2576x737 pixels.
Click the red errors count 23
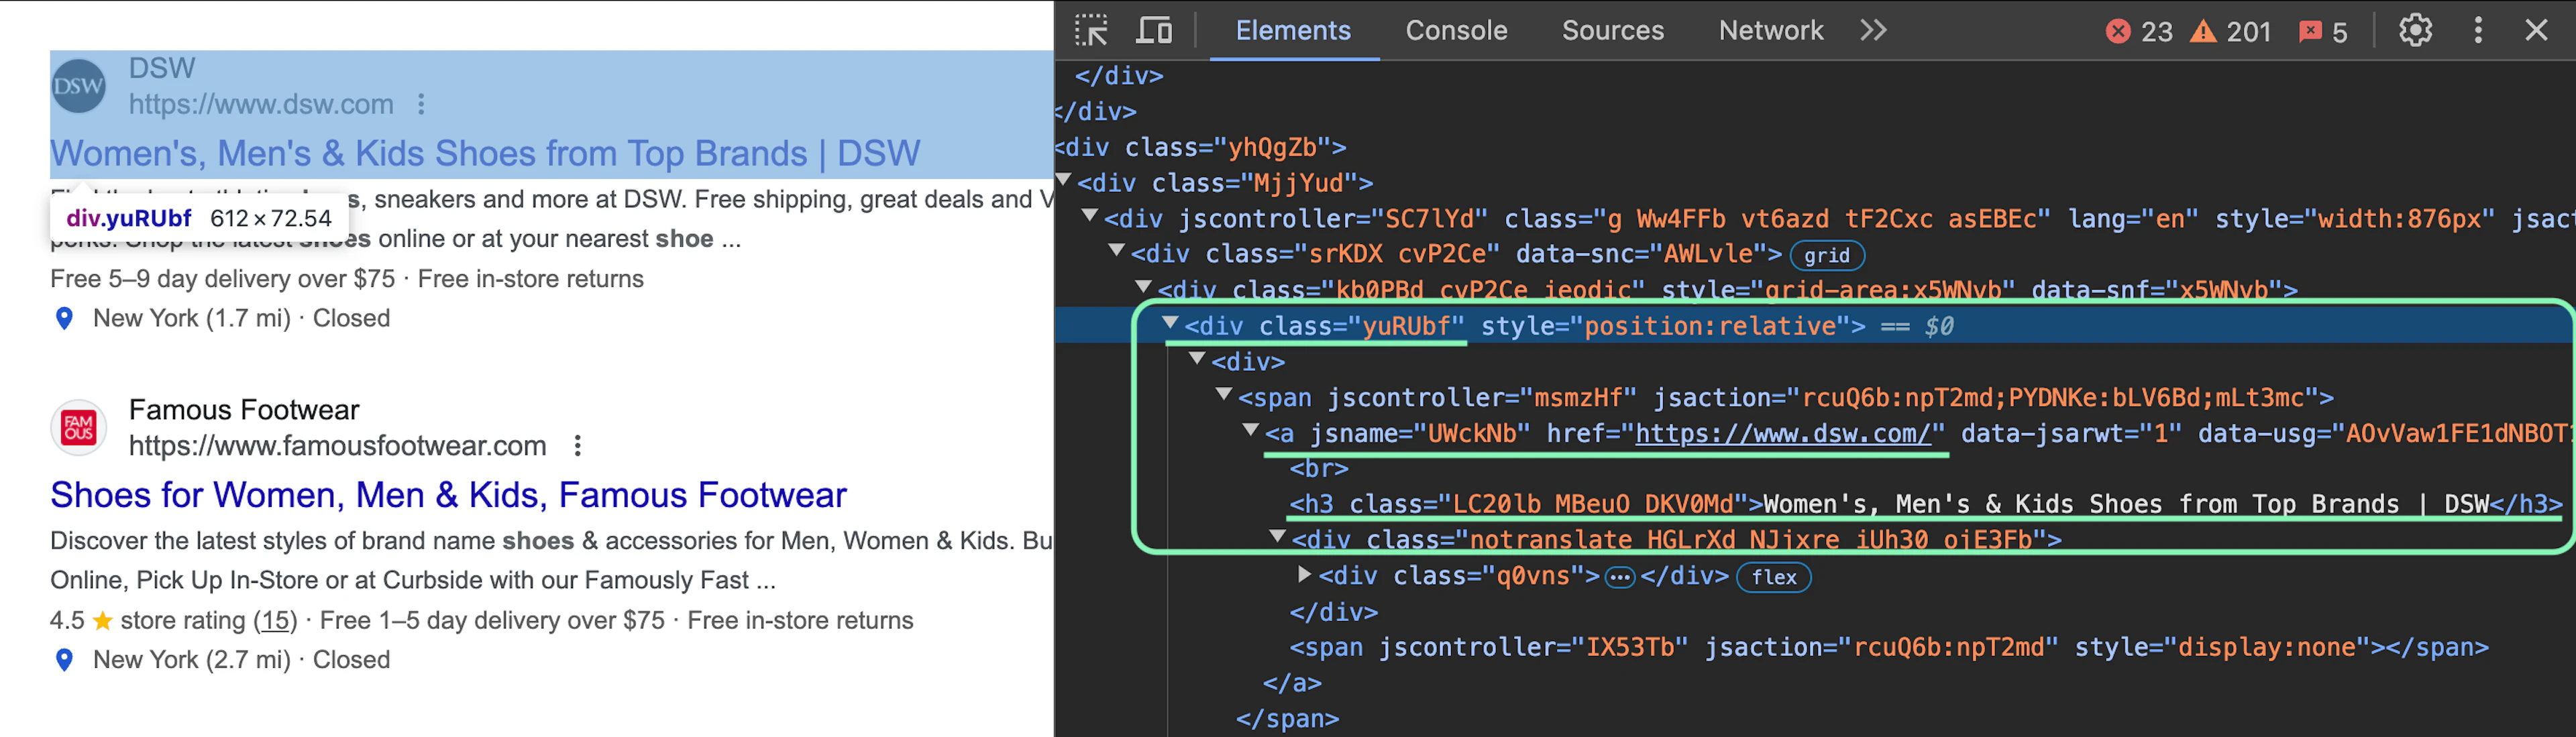2140,31
